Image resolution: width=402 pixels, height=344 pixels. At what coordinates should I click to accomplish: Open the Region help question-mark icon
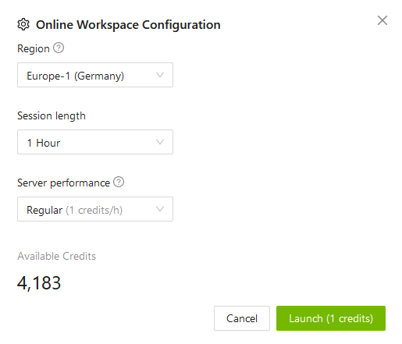[59, 48]
